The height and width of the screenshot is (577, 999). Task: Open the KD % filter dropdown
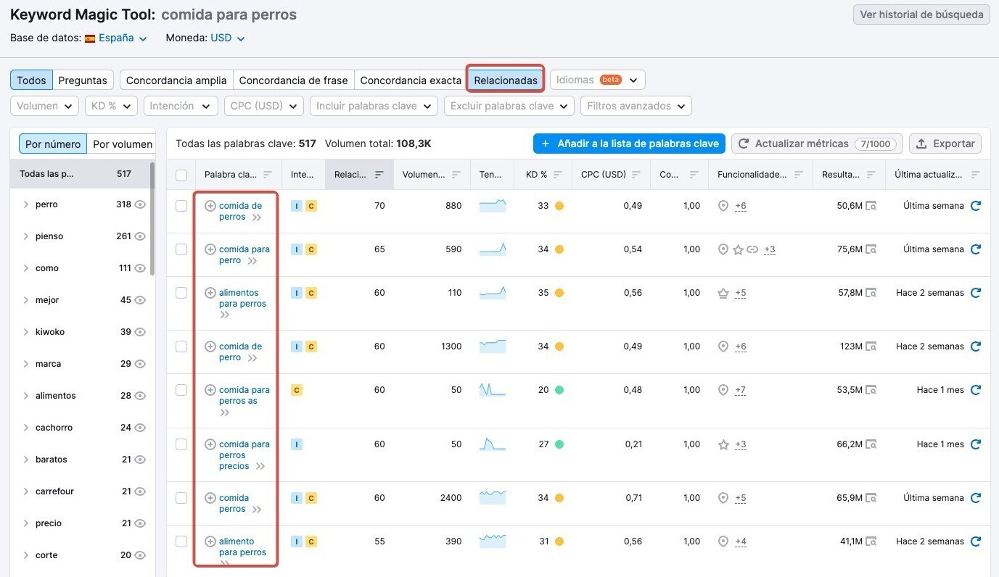click(111, 106)
